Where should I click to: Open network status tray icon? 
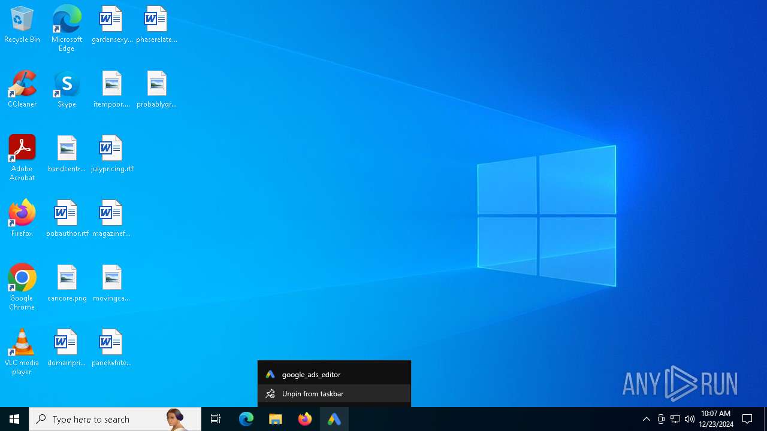[x=675, y=419]
